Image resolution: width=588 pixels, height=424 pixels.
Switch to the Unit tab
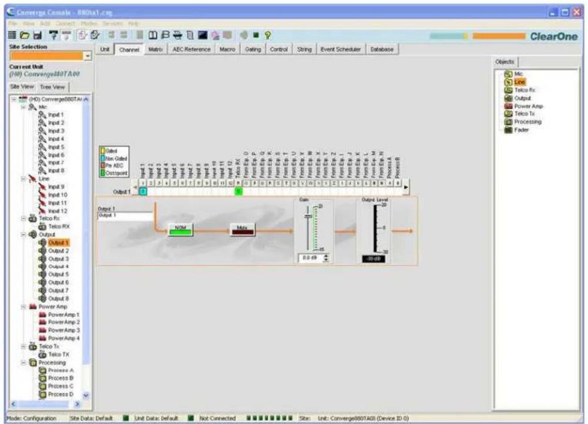pyautogui.click(x=105, y=49)
